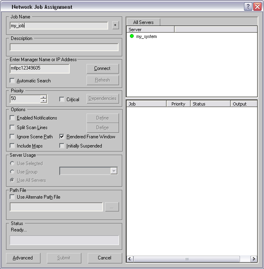Check Ignore Scene Path option

click(x=12, y=137)
